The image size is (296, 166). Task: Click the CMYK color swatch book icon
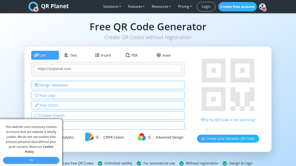point(89,137)
